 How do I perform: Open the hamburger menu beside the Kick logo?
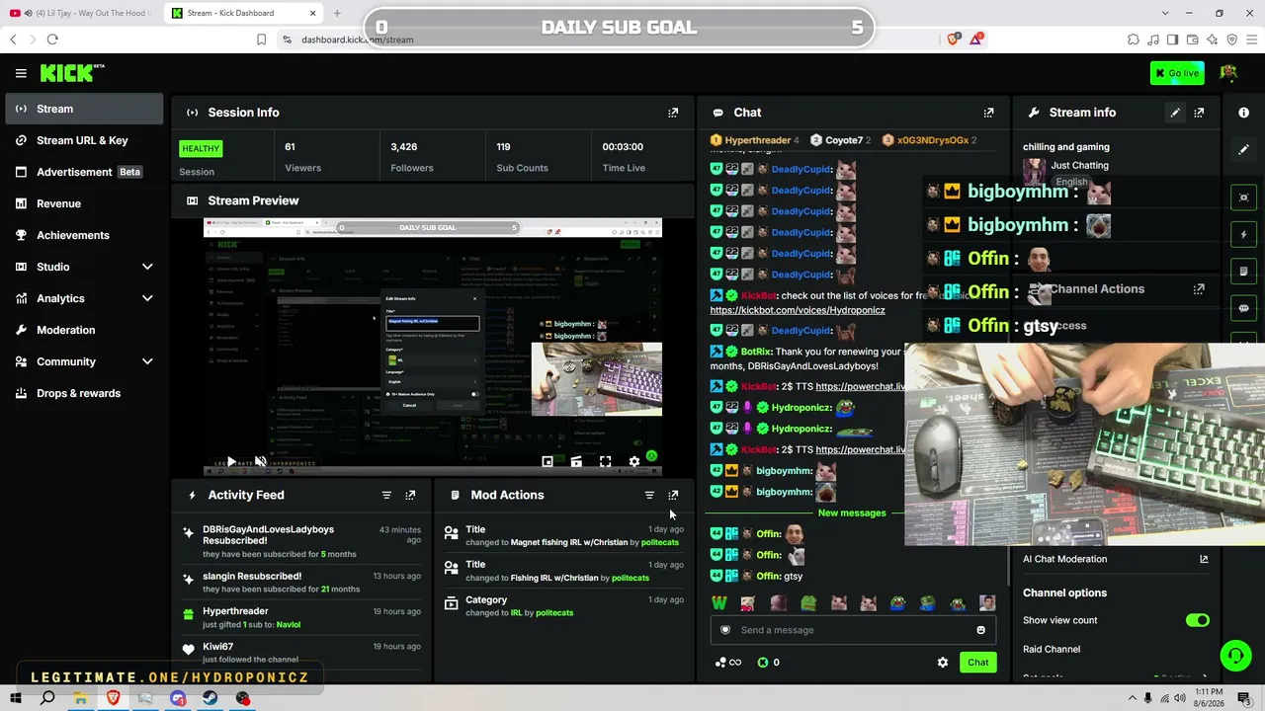tap(21, 73)
